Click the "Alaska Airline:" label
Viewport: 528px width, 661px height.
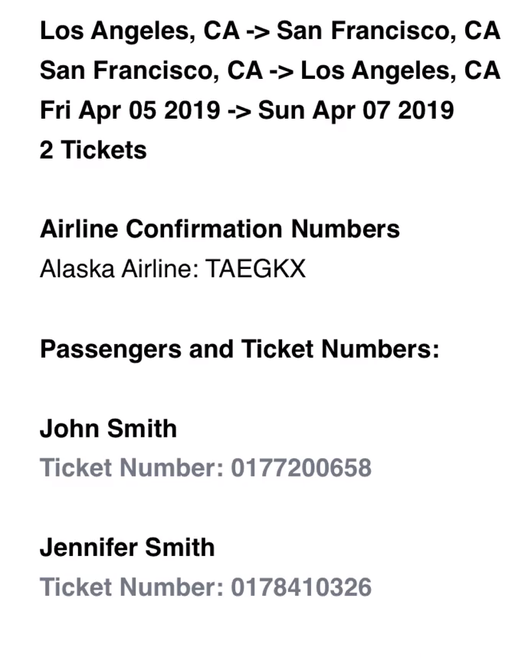[119, 269]
